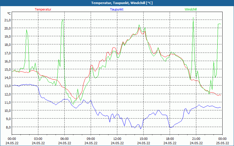
Task: Select the 8,0 y-axis value label
Action: click(7, 127)
